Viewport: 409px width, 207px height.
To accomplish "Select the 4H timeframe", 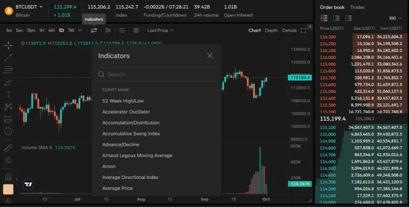I will pos(52,30).
